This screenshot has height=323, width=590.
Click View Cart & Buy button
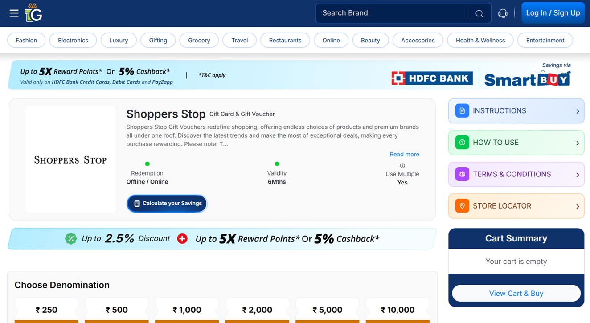[516, 293]
